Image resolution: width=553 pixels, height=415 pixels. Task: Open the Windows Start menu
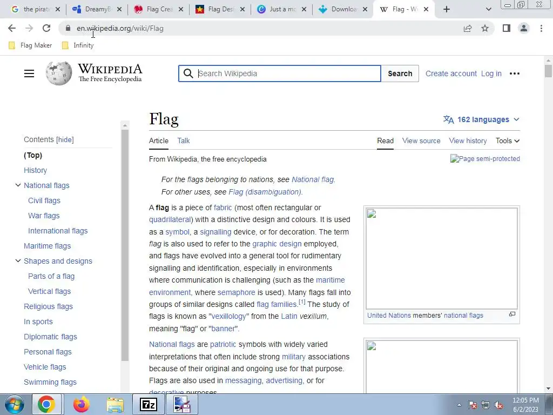pyautogui.click(x=15, y=404)
